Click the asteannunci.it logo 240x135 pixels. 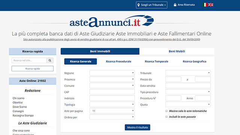tap(112, 21)
